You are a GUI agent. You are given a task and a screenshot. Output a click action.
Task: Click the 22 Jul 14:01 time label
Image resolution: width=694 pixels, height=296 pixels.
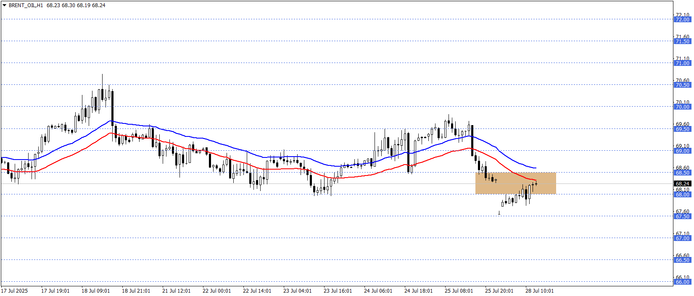click(x=257, y=291)
